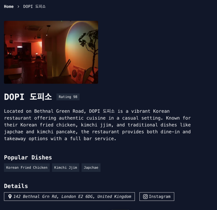Click the United Kingdom text in address
Viewport: 217px width, 210px height.
114,196
